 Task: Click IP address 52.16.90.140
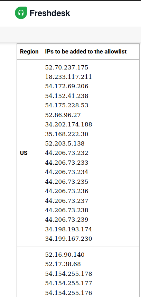(x=65, y=255)
